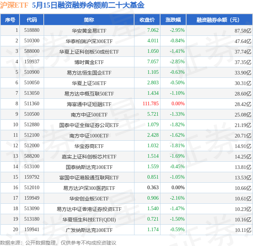Image resolution: width=253 pixels, height=246 pixels.
Task: Click the name 嘉实上证科创板芯片ETF
Action: pos(89,157)
